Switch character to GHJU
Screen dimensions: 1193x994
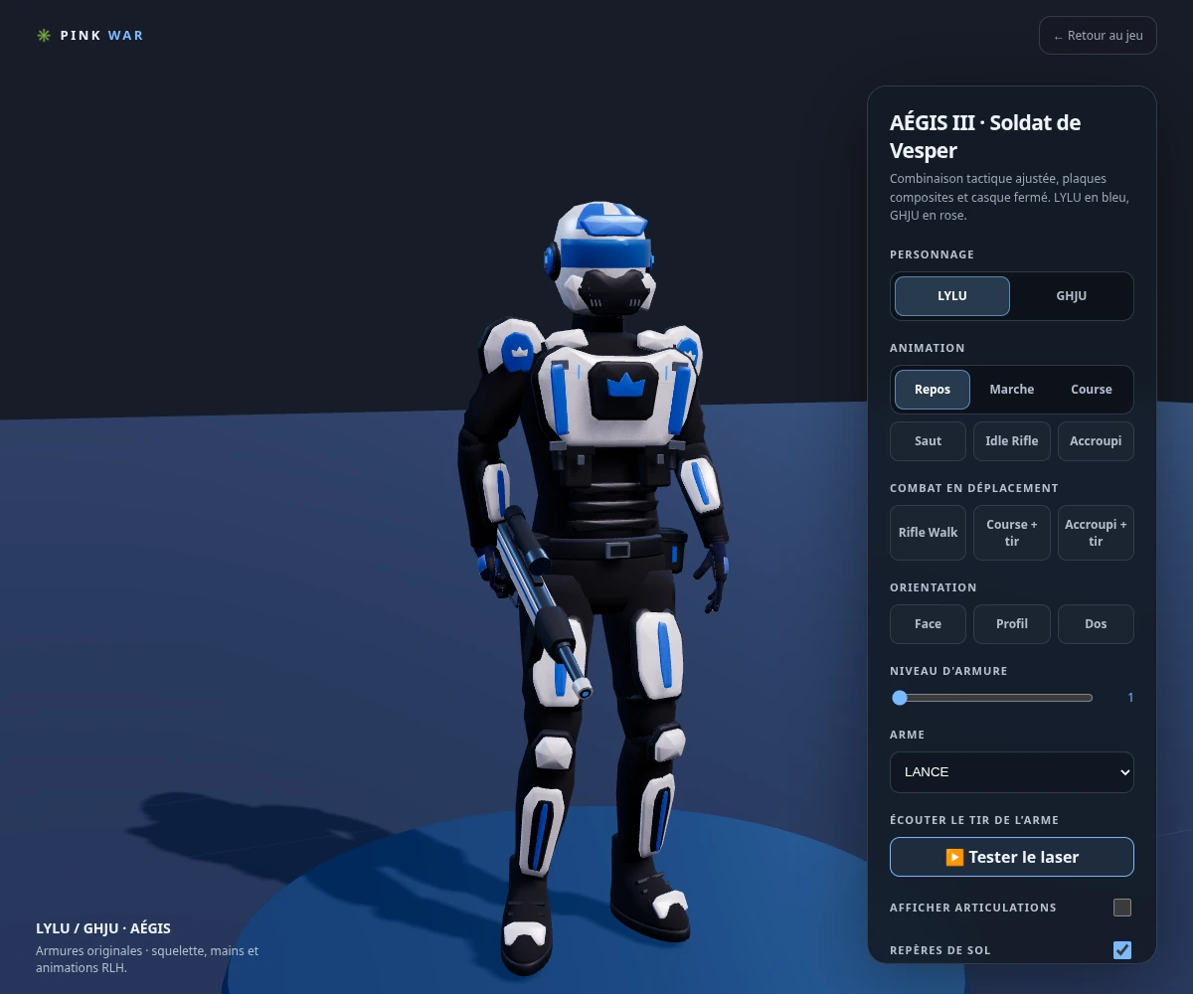pos(1071,296)
